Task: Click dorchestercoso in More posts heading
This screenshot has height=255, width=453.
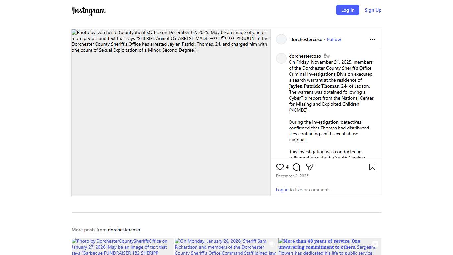Action: 124,230
